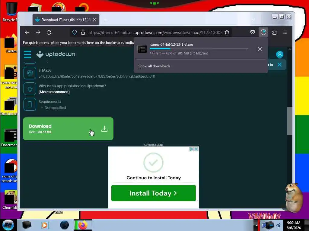Viewport: 309px width, 231px height.
Task: Click the lightbulb information icon
Action: [x=30, y=89]
